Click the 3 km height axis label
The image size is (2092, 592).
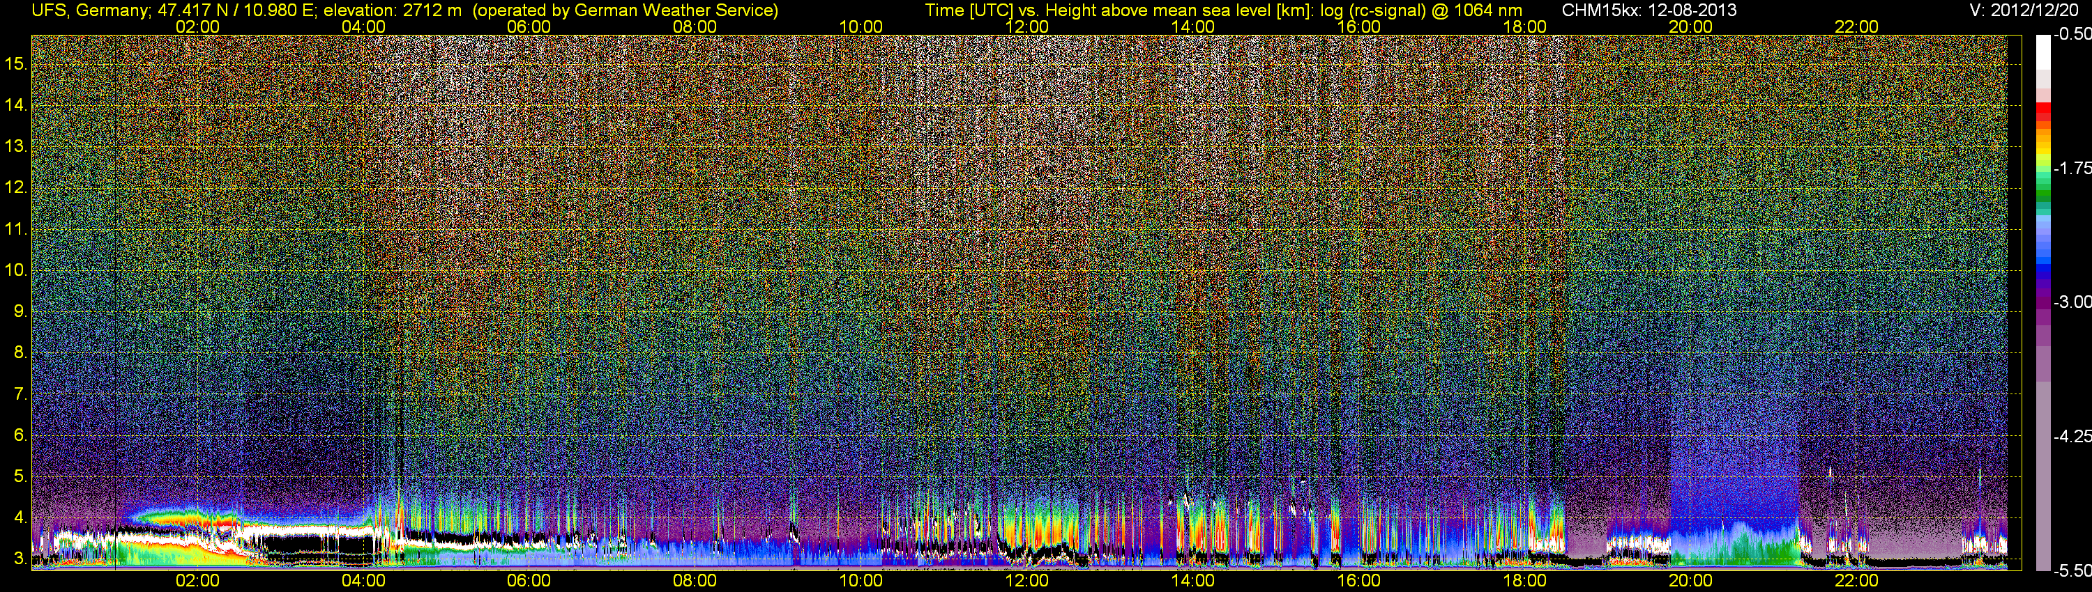coord(20,559)
